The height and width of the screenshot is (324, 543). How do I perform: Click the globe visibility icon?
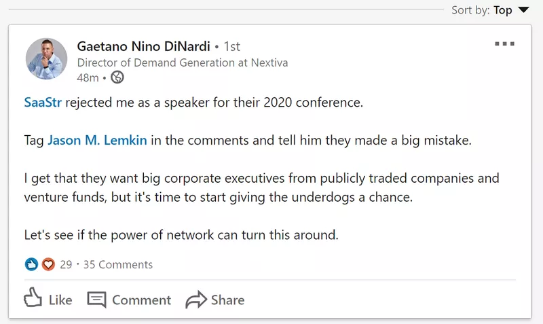(x=117, y=77)
